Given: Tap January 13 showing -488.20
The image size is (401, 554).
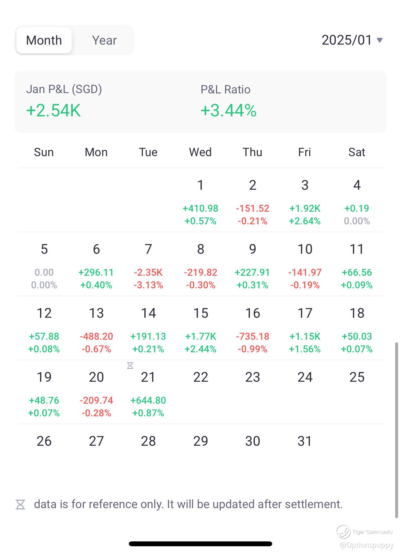Looking at the screenshot, I should (x=96, y=330).
